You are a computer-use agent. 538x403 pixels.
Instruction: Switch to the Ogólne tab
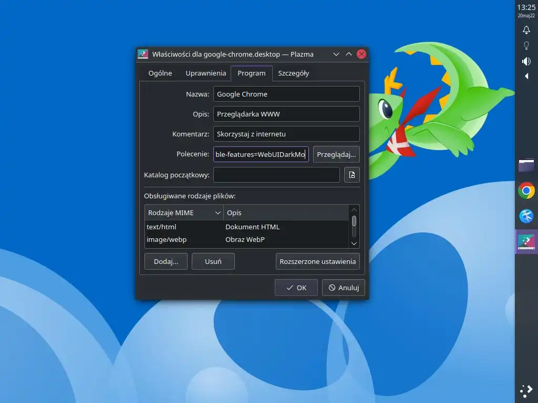coord(160,73)
